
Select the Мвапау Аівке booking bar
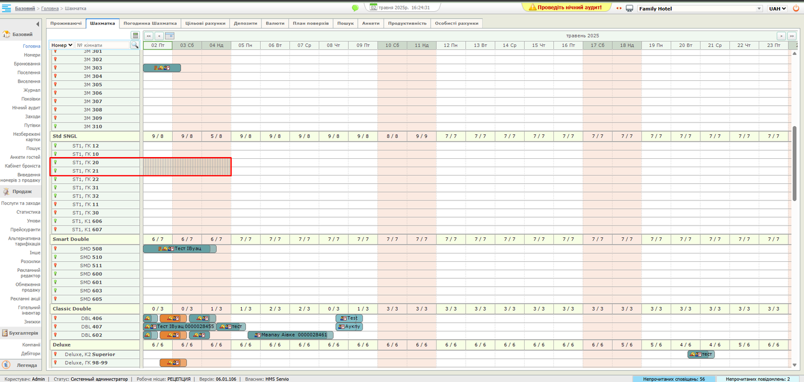pos(290,335)
